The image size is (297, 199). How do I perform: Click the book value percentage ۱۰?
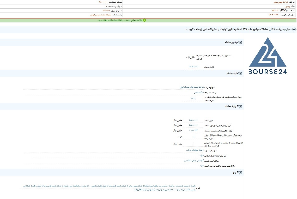coord(193,136)
